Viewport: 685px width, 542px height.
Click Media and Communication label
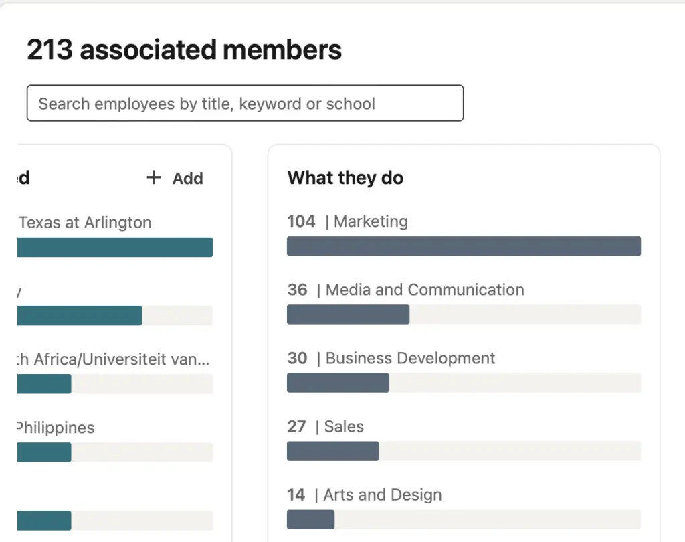click(425, 290)
